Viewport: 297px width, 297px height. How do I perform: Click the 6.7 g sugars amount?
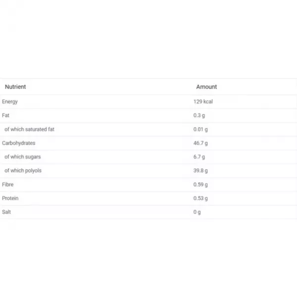tap(199, 157)
